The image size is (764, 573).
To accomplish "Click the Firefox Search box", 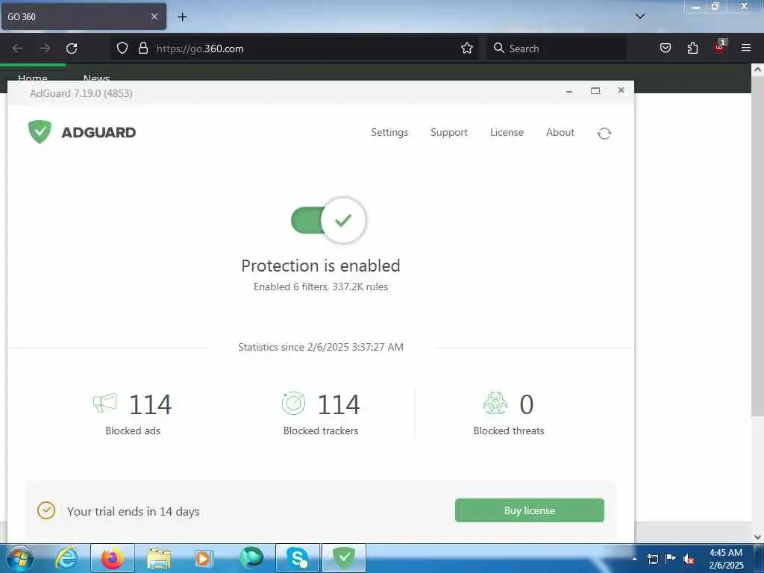I will (x=556, y=48).
